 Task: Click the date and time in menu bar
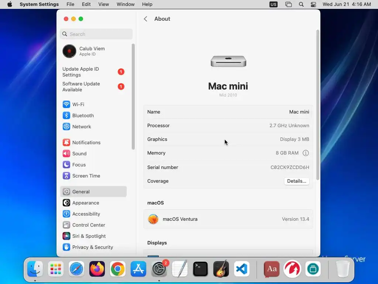point(347,4)
